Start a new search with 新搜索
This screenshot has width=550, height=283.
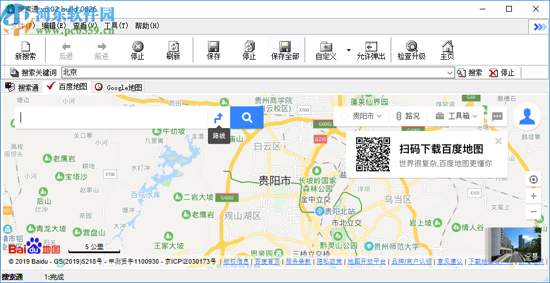point(25,51)
